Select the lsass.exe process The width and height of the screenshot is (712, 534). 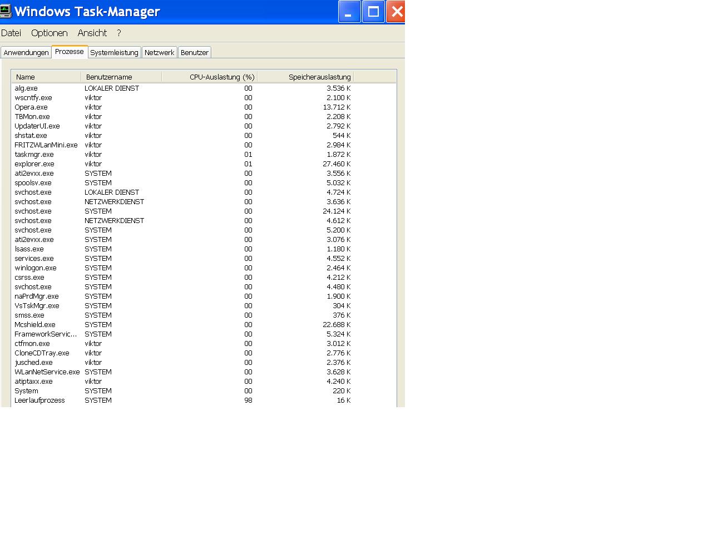[x=204, y=249]
